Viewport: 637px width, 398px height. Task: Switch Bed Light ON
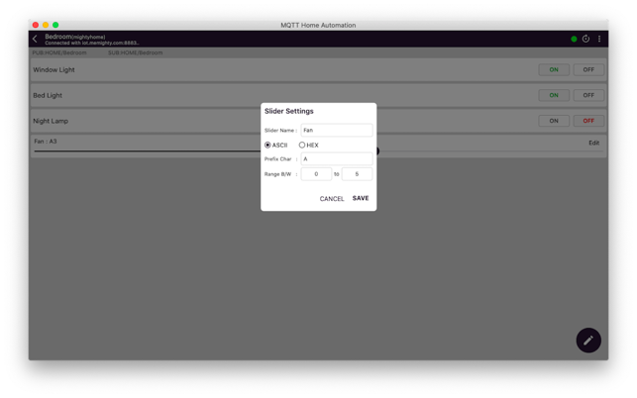click(554, 95)
